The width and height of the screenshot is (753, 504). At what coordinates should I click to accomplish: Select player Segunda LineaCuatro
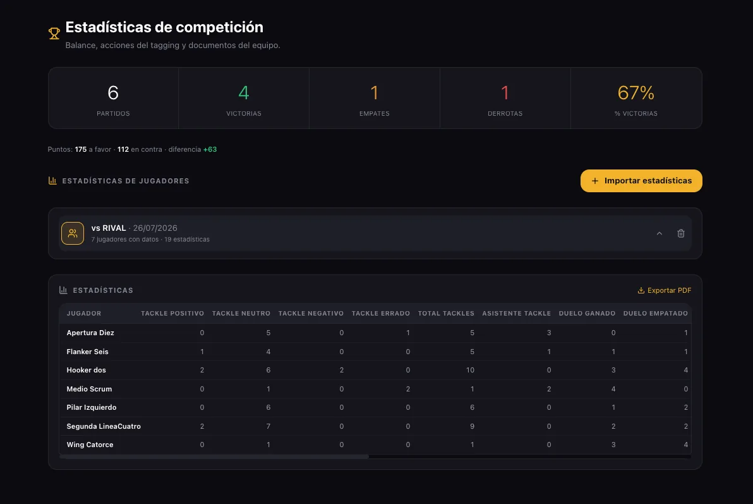point(103,426)
